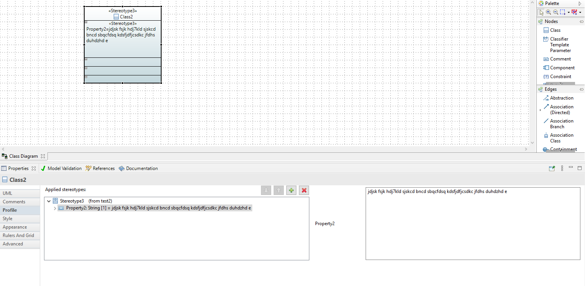Viewport: 585px width, 286px height.
Task: Pick the Constraint node tool
Action: [557, 77]
